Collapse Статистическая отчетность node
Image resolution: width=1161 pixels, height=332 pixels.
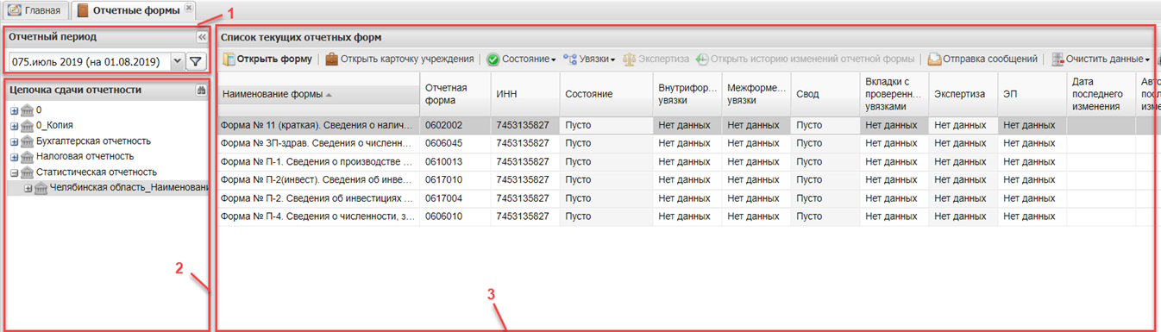14,172
